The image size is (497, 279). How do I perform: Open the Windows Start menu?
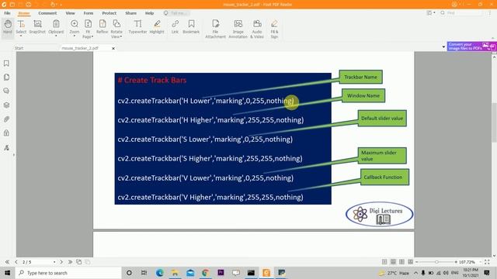coord(7,273)
